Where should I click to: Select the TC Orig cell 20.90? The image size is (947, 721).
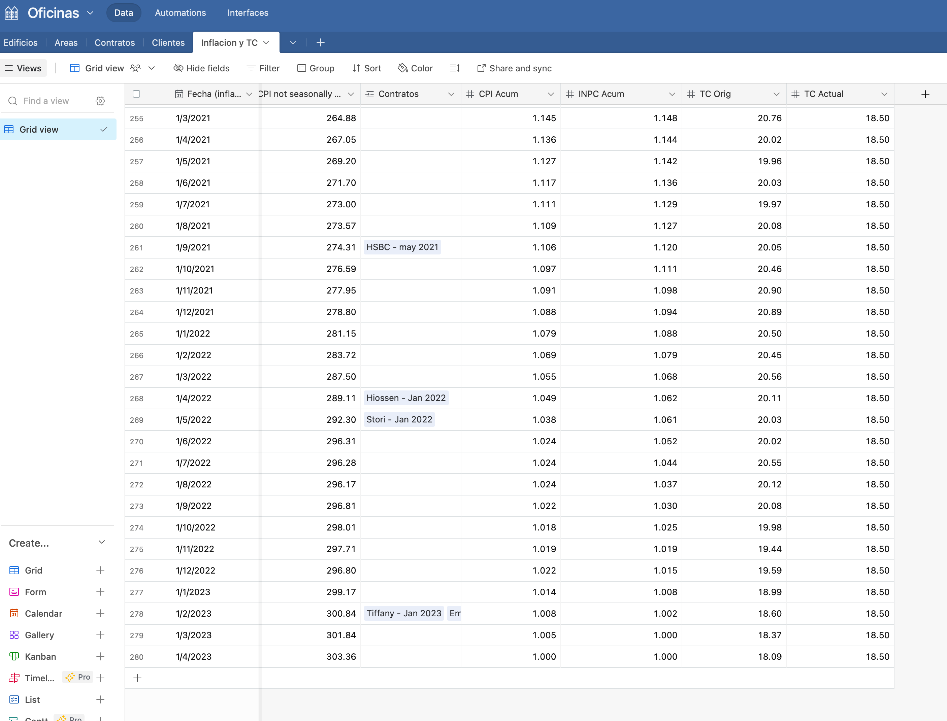point(734,290)
